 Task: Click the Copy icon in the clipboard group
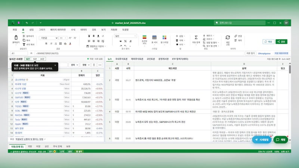[x=24, y=40]
